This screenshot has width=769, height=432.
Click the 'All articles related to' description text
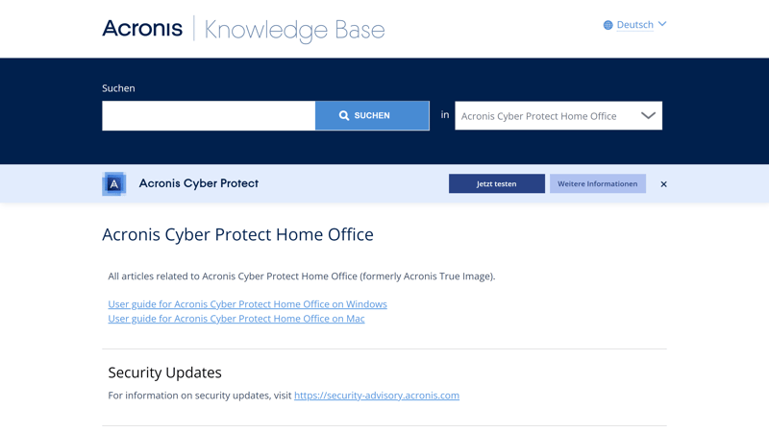pyautogui.click(x=302, y=276)
